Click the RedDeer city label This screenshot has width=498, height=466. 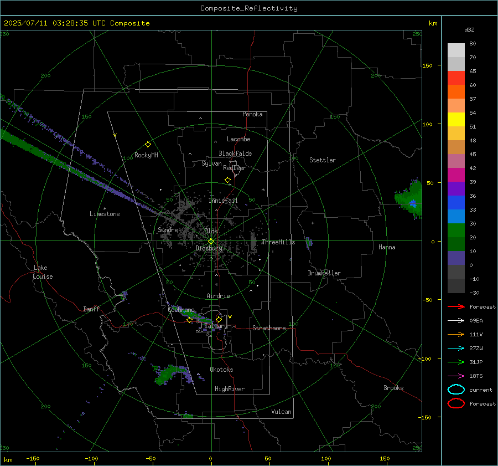click(235, 168)
